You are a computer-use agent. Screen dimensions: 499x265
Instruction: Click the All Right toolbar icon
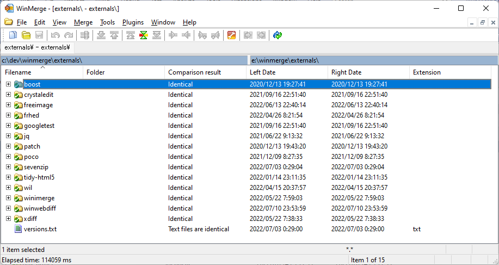(248, 35)
